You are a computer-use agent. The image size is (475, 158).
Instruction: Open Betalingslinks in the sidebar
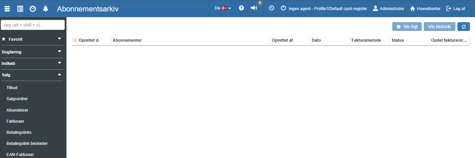(19, 132)
